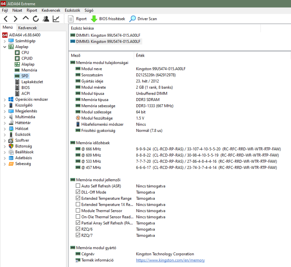
Task: Expand the Kiszolgáló tree node
Action: (5, 105)
